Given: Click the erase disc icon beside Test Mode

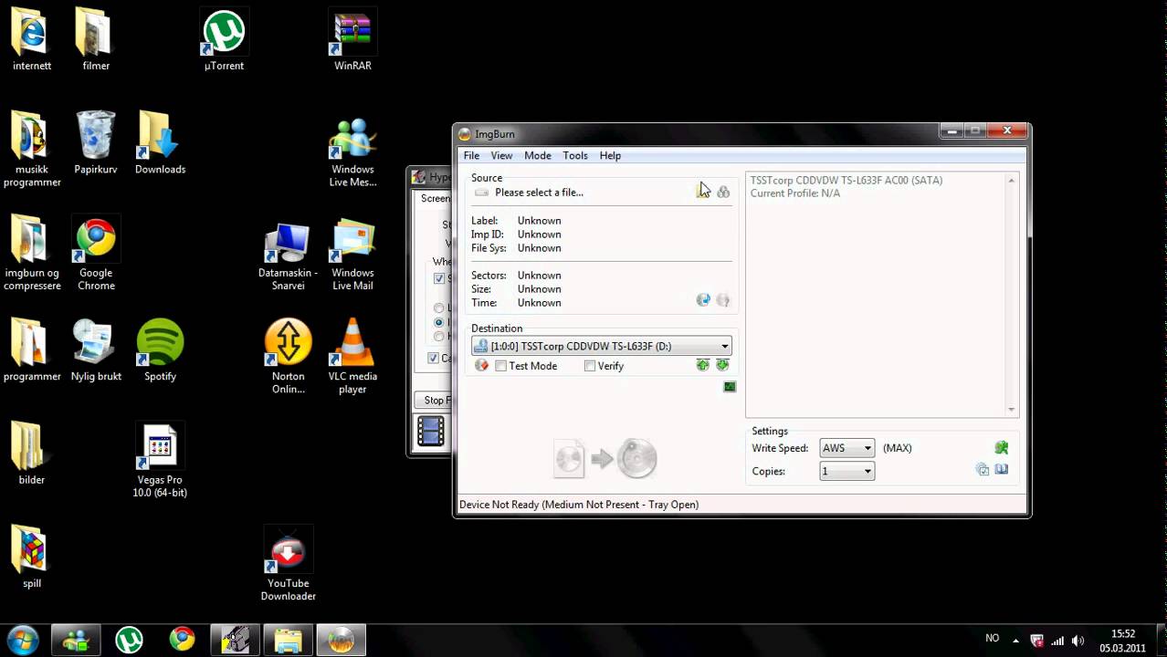Looking at the screenshot, I should click(x=481, y=365).
